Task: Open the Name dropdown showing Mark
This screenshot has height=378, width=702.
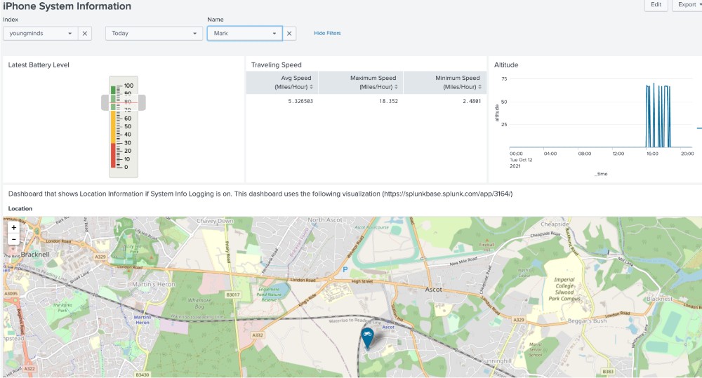Action: pos(244,34)
